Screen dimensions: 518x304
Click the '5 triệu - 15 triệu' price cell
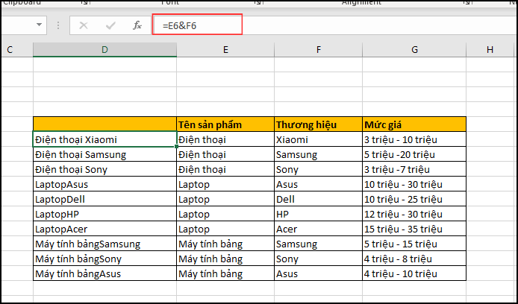point(414,244)
